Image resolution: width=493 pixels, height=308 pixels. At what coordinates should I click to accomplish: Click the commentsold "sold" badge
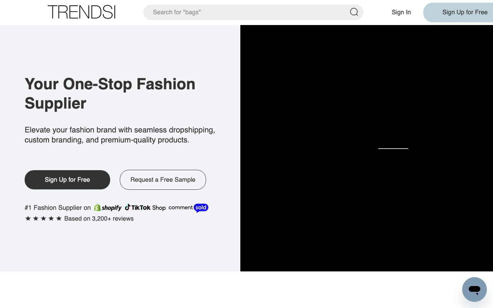pyautogui.click(x=201, y=208)
